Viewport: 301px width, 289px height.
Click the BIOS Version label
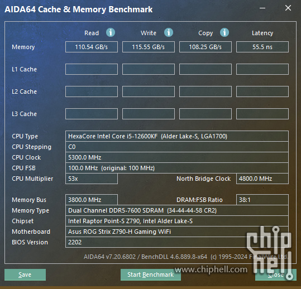click(30, 242)
